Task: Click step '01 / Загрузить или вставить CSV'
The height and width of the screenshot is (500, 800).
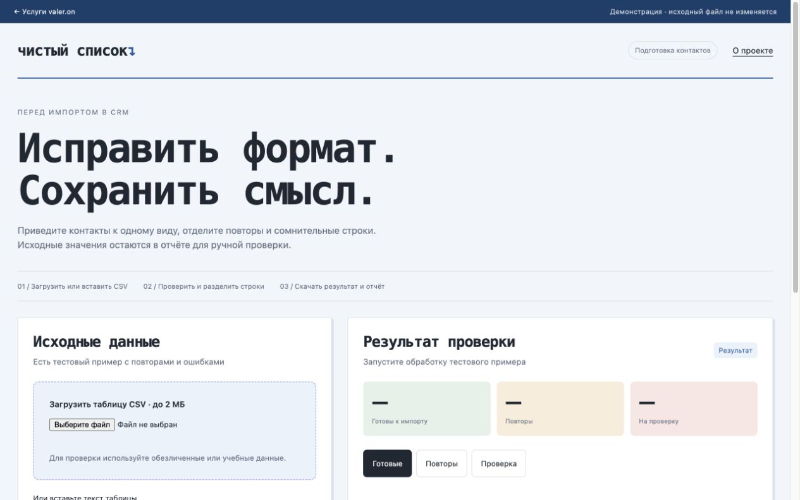Action: coord(73,286)
